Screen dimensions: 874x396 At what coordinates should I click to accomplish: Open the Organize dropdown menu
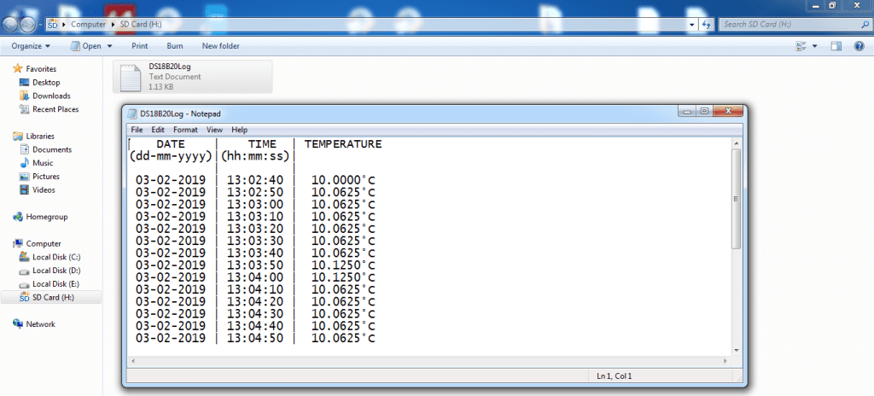coord(31,46)
